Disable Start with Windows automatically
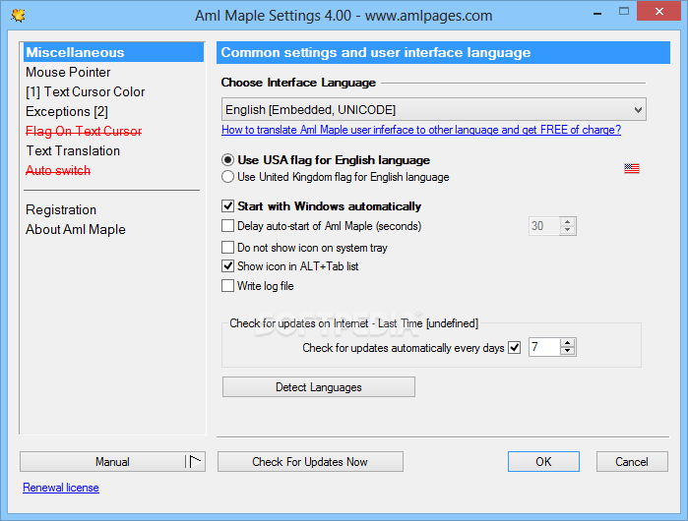Image resolution: width=688 pixels, height=521 pixels. (x=227, y=206)
